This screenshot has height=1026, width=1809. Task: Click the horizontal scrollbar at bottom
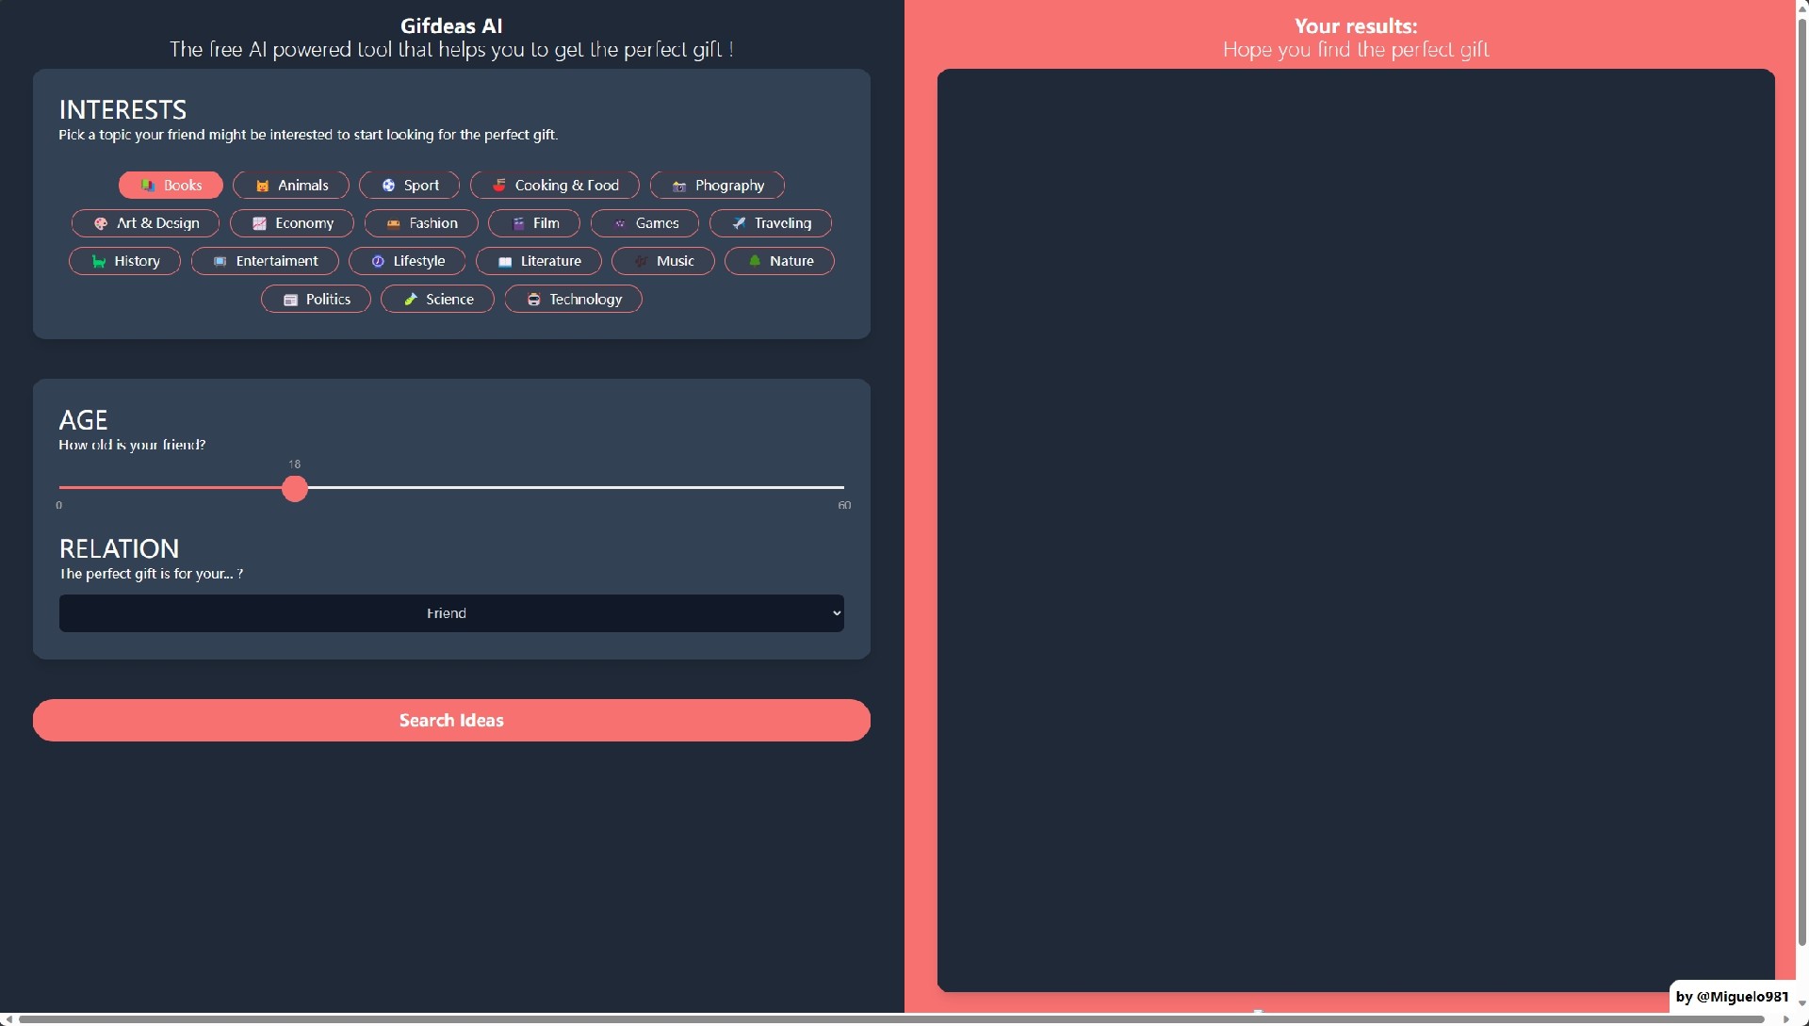click(x=890, y=1018)
